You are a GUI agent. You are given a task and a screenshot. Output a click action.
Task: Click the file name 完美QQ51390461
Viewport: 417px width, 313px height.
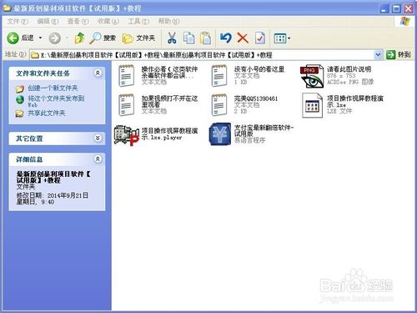click(256, 98)
